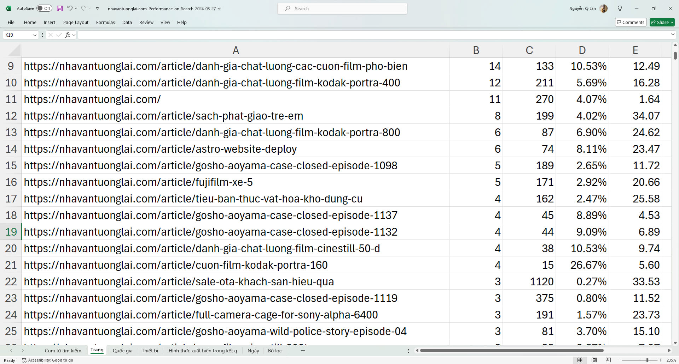
Task: Click the Undo arrow icon
Action: (x=70, y=8)
